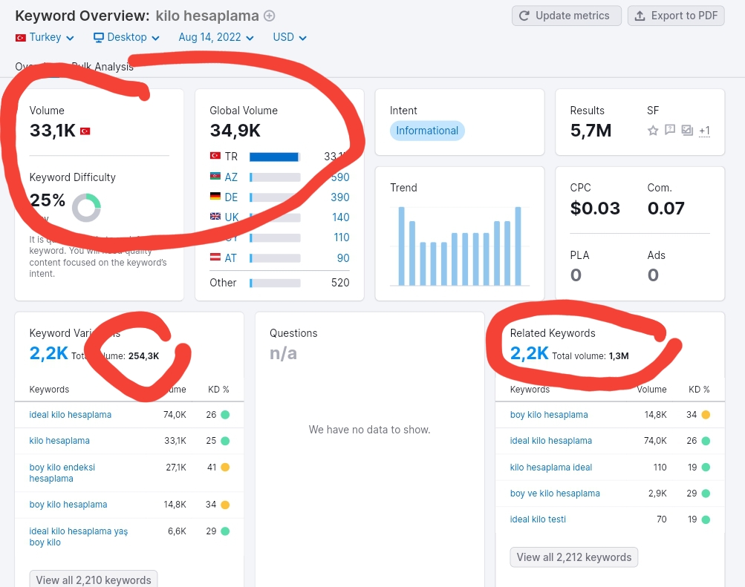Switch to the Bulk Analysis tab
The width and height of the screenshot is (745, 587).
[103, 67]
